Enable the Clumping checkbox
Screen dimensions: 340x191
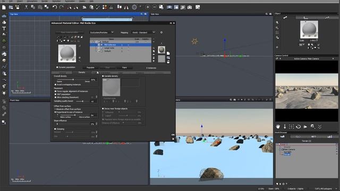[55, 129]
